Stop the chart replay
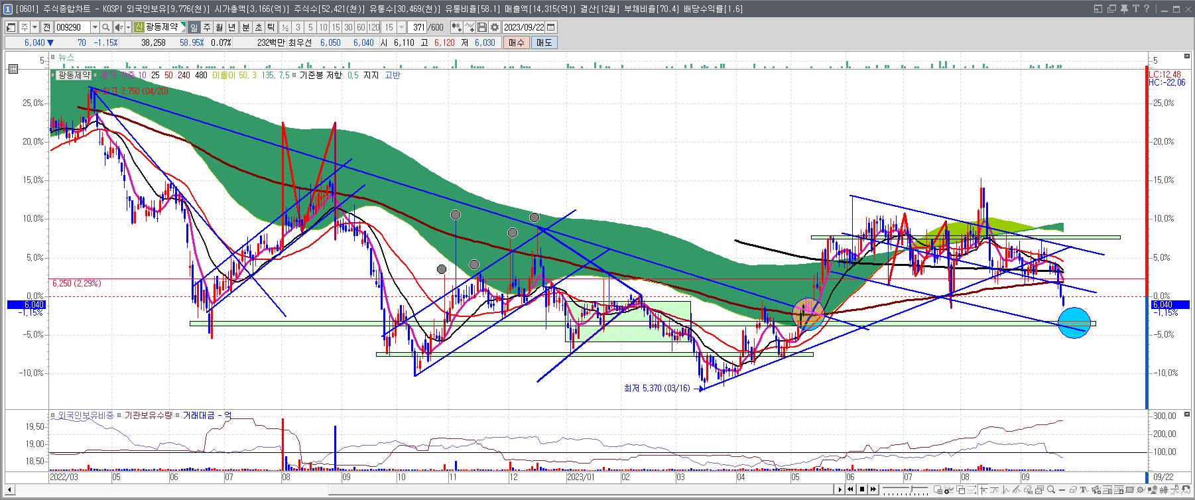The image size is (1195, 500). pos(862,489)
